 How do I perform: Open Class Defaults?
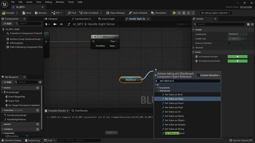(138, 13)
